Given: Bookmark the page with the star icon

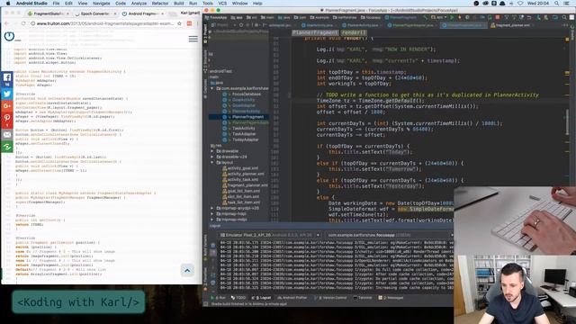Looking at the screenshot, I should [x=179, y=23].
